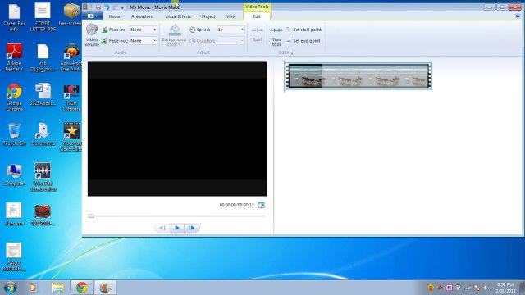Viewport: 525px width, 295px height.
Task: Open Quick Access Toolbar customize arrow
Action: [x=122, y=7]
